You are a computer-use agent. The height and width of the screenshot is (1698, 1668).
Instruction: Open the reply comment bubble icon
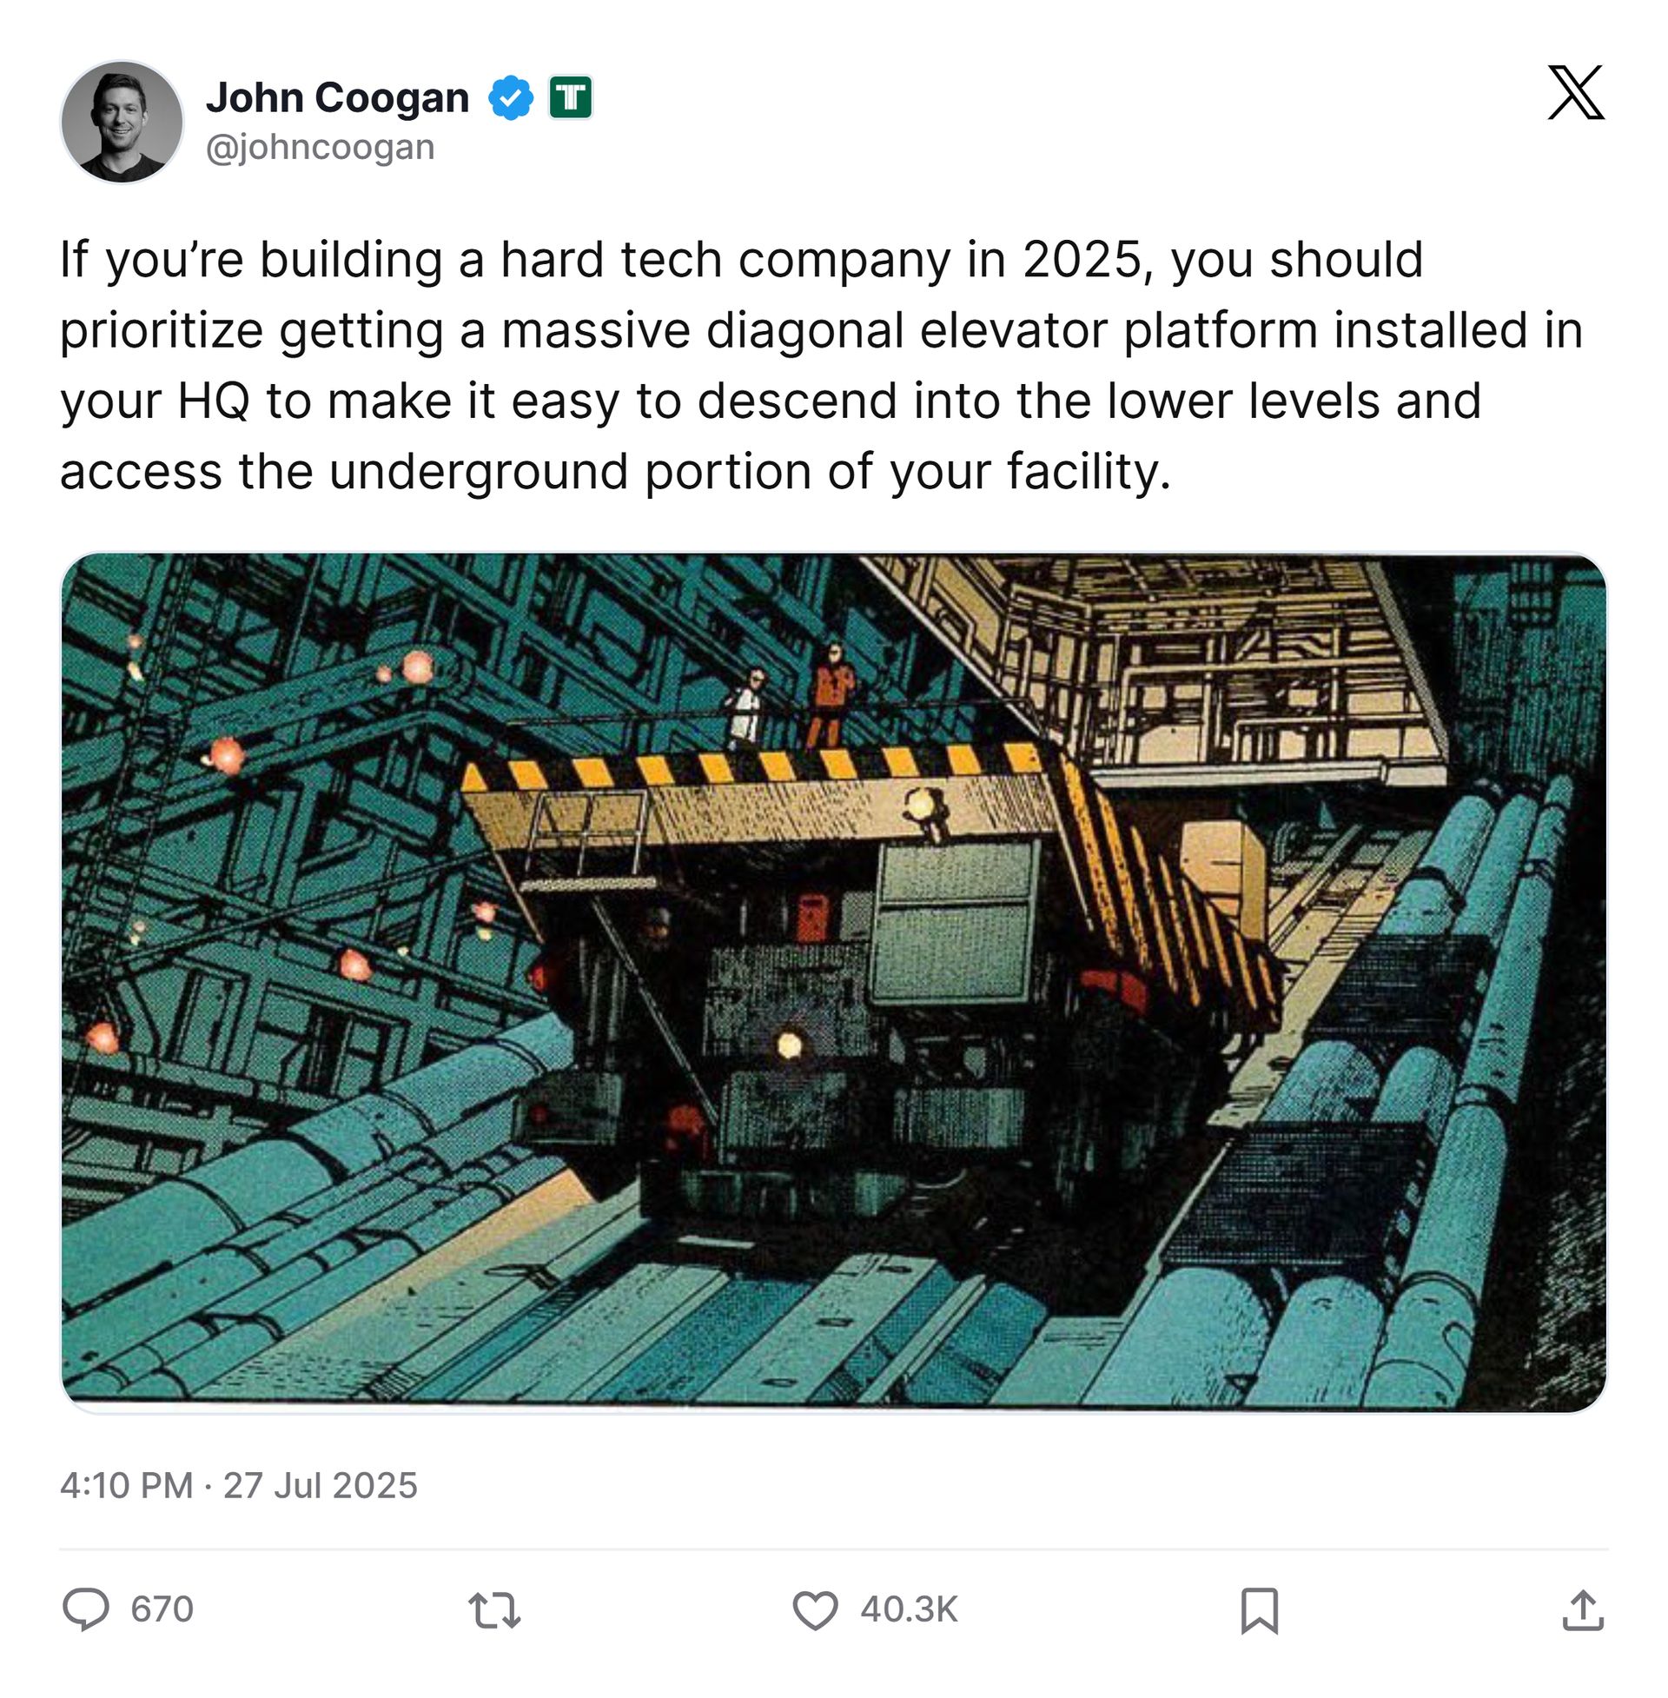(86, 1608)
